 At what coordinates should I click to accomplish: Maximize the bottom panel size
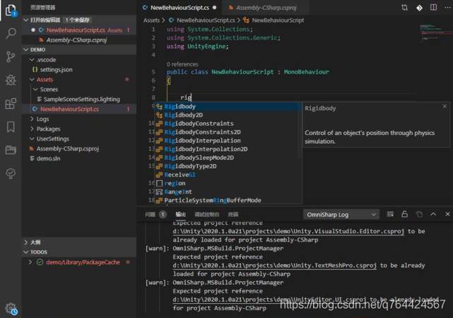point(433,214)
